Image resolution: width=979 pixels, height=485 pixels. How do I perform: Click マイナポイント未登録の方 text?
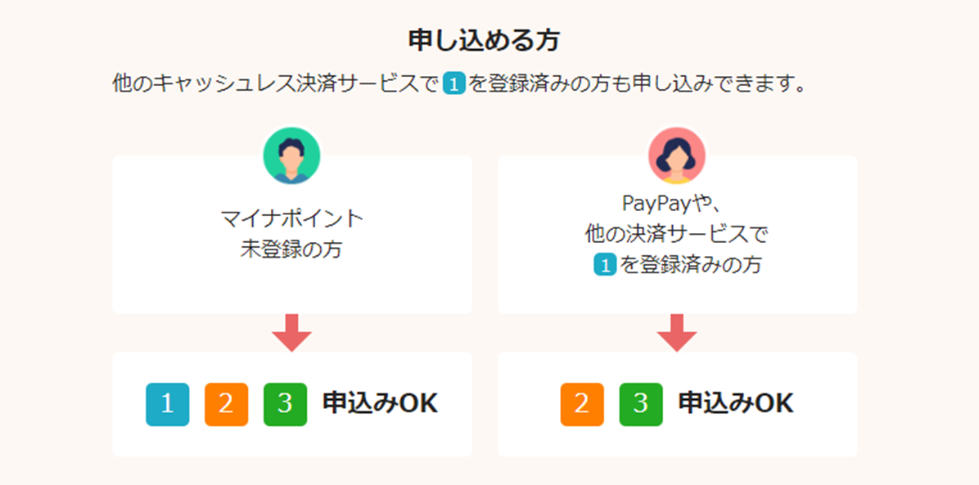(291, 234)
